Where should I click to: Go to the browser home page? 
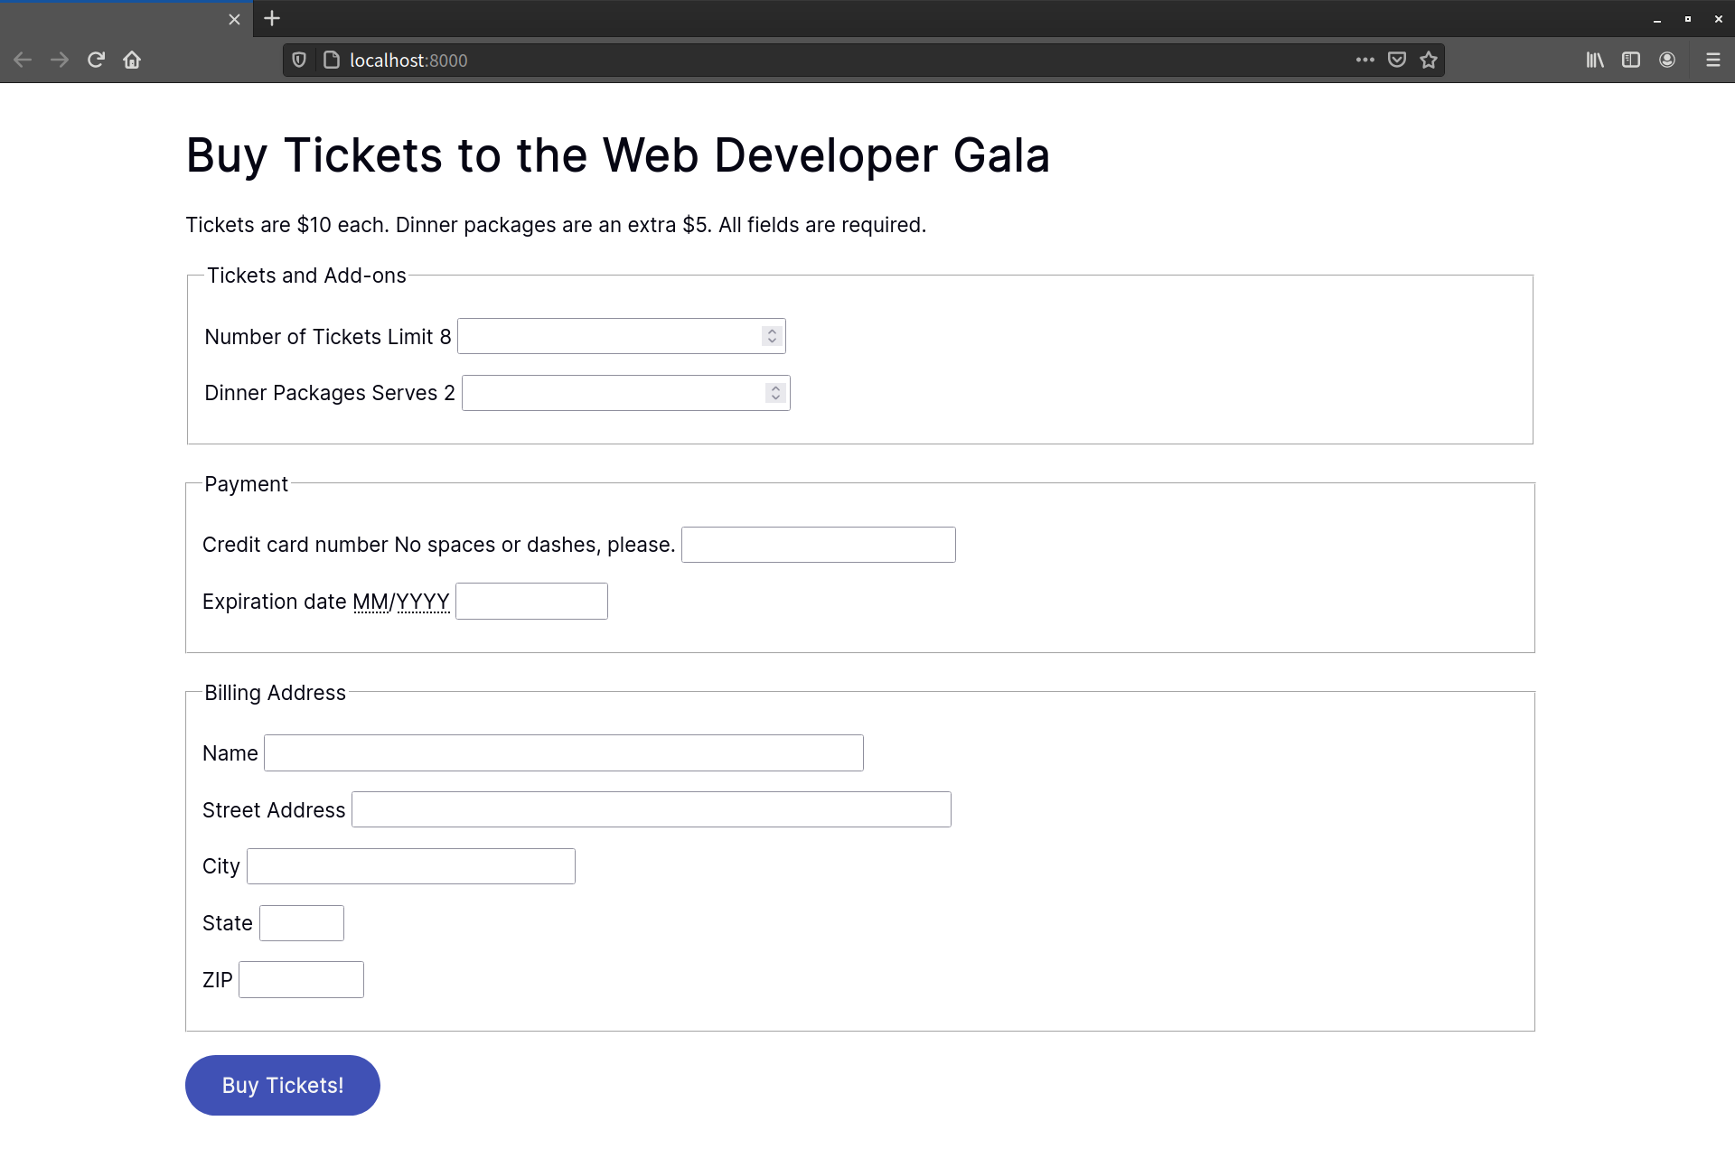[x=132, y=60]
